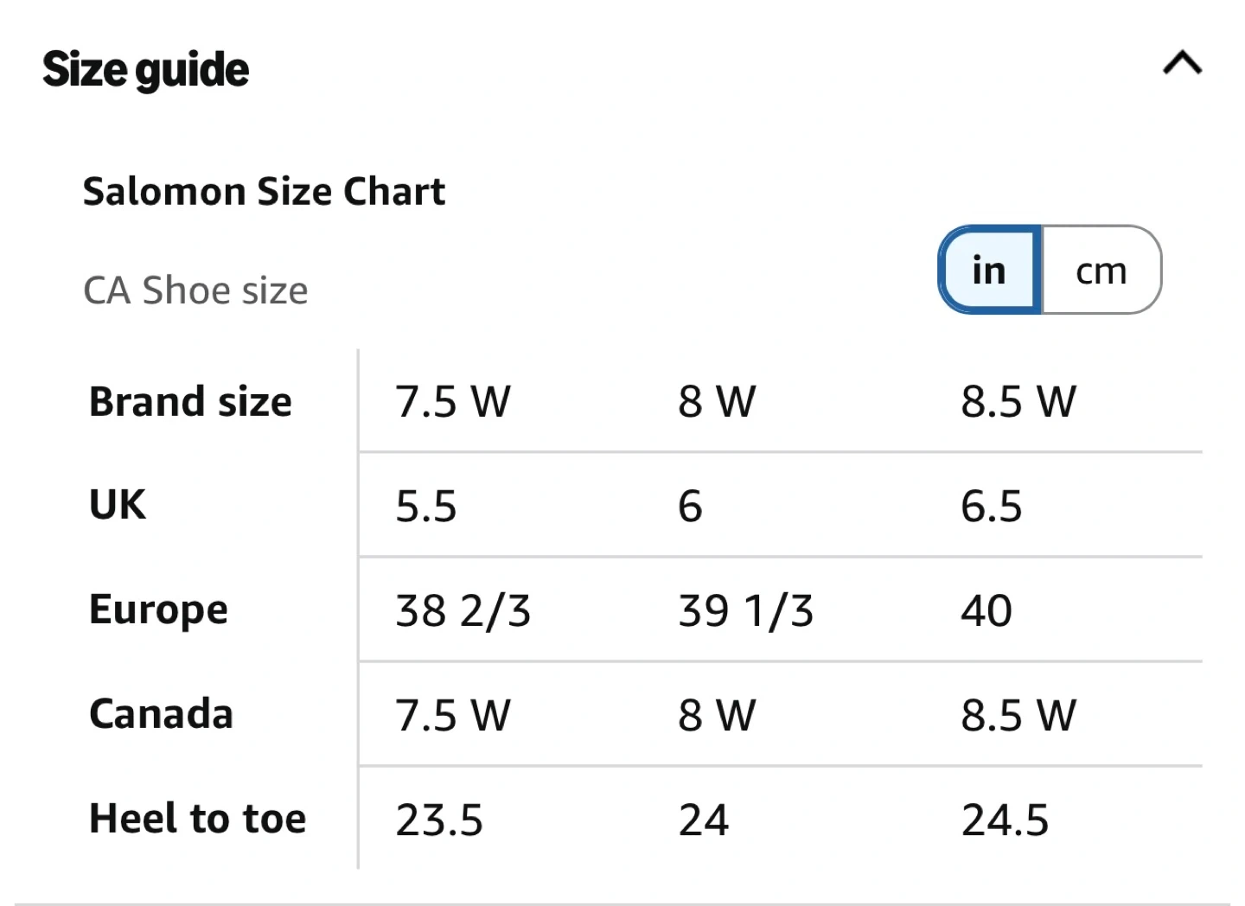Click UK size 5.5 cell
1245x906 pixels.
[x=425, y=507]
